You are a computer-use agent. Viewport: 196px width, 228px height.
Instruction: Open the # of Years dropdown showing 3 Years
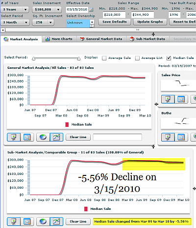tap(15, 9)
